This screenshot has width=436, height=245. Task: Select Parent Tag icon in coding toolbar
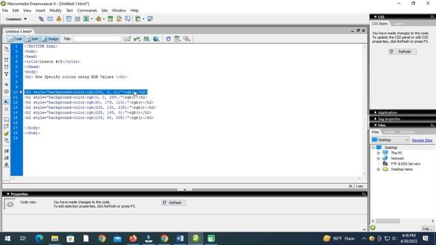click(x=6, y=84)
